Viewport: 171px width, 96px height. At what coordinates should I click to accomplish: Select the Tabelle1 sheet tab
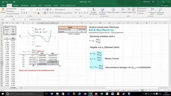pyautogui.click(x=13, y=87)
